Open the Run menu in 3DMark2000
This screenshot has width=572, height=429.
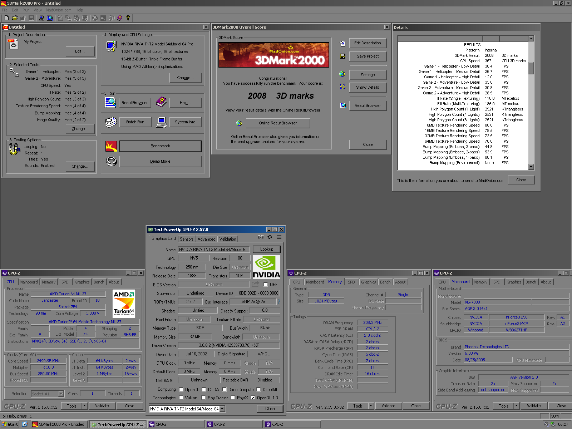pyautogui.click(x=26, y=10)
